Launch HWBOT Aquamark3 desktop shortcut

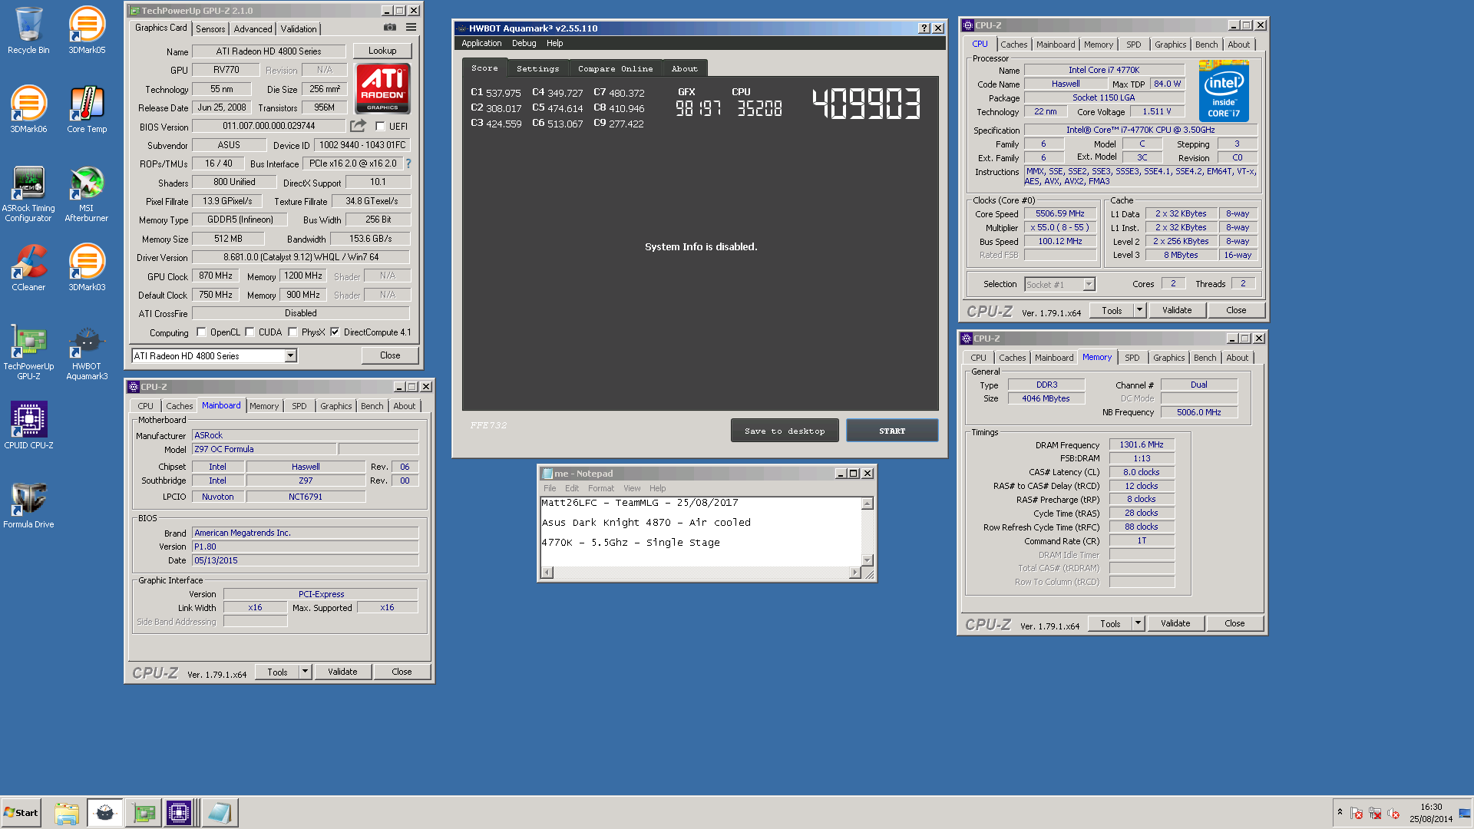pos(87,352)
